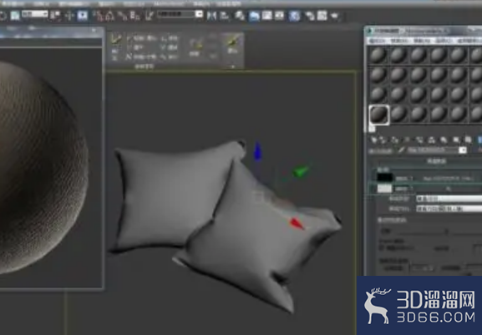The width and height of the screenshot is (482, 335).
Task: Open Schematic View from main toolbar
Action: point(279,15)
